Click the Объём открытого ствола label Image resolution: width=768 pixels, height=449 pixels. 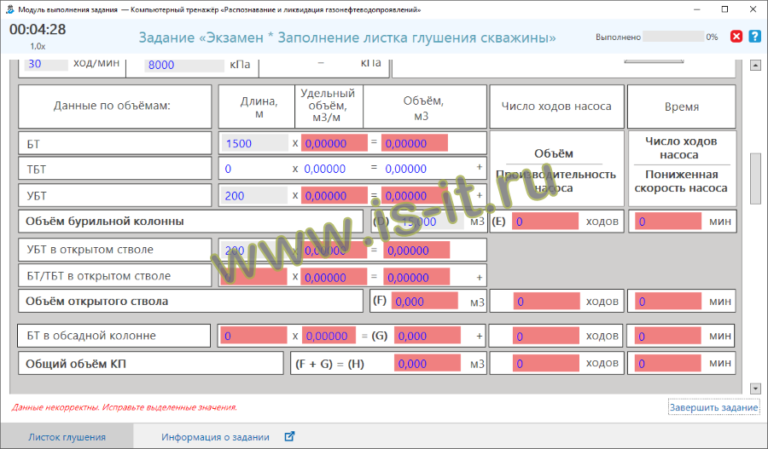coord(96,302)
